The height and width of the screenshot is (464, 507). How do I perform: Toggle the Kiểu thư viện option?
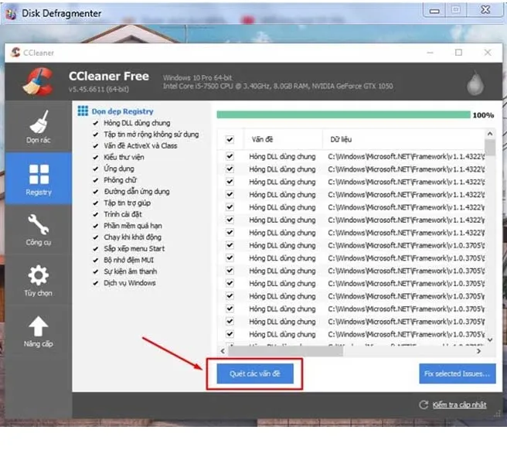tap(95, 157)
